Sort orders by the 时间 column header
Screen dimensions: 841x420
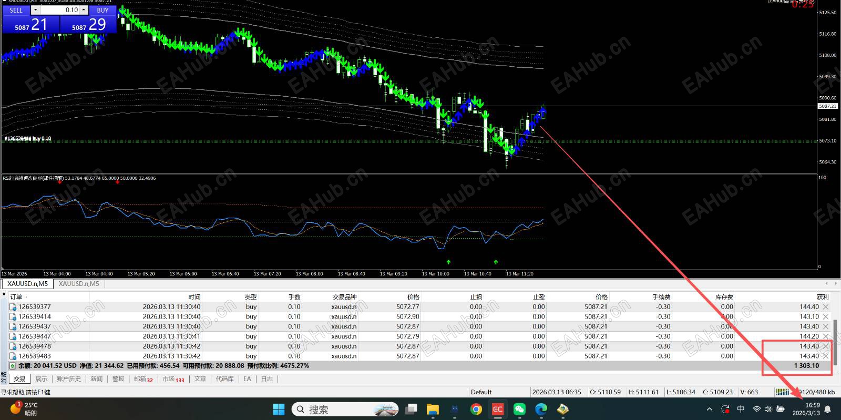(194, 297)
